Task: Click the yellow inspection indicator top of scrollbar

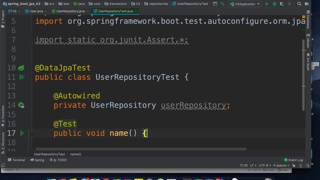Action: point(303,16)
